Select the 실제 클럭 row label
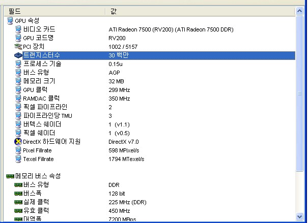Viewport: 308px width, 223px height. (x=36, y=202)
